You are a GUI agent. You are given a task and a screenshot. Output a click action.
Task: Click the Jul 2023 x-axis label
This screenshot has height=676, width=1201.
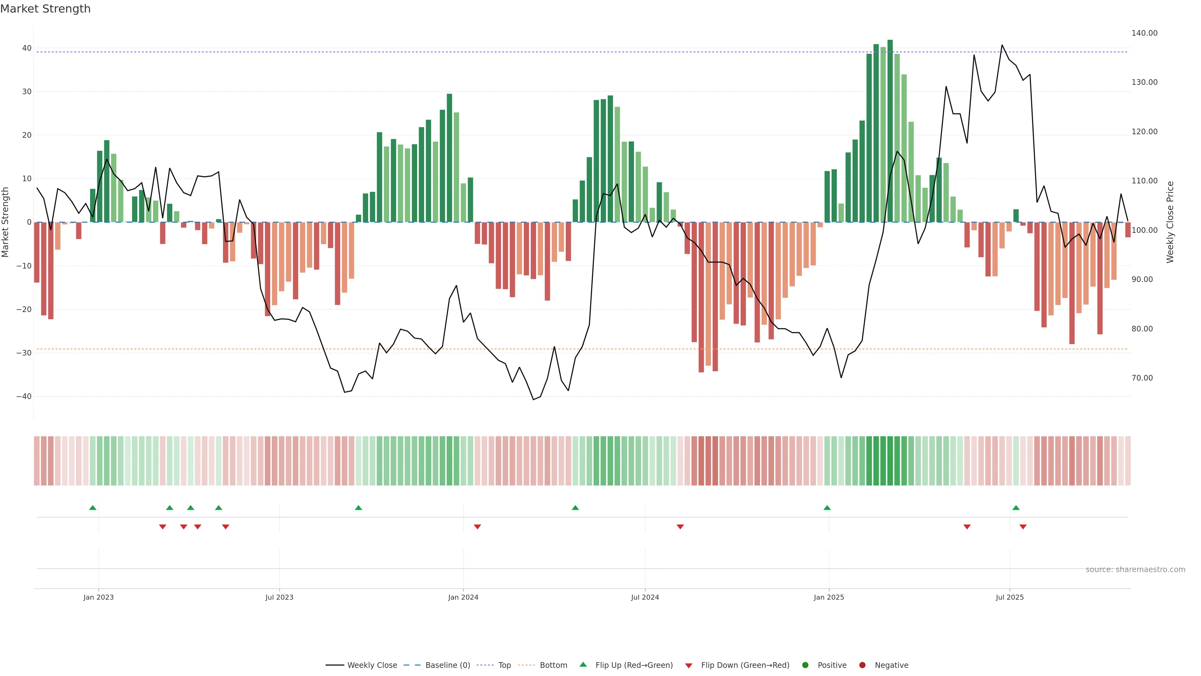(x=279, y=597)
